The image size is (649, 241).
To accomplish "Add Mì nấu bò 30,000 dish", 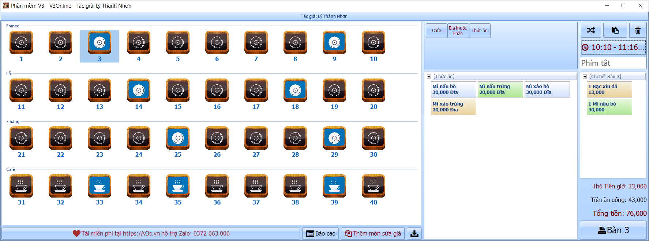I will click(454, 89).
